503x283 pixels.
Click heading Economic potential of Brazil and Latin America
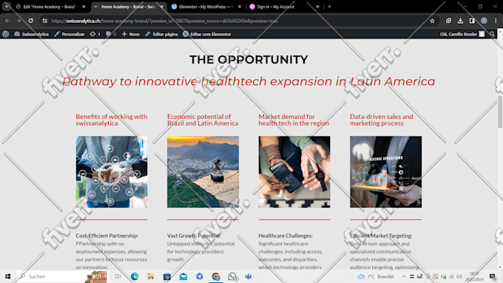coord(203,120)
